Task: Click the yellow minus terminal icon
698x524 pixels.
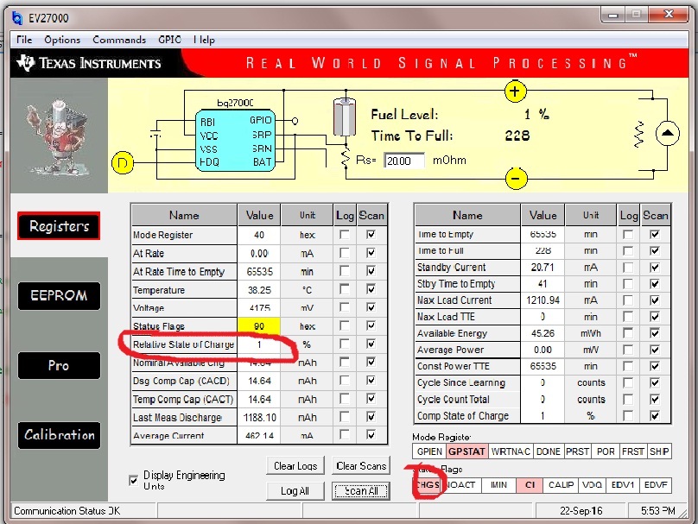Action: [x=517, y=179]
